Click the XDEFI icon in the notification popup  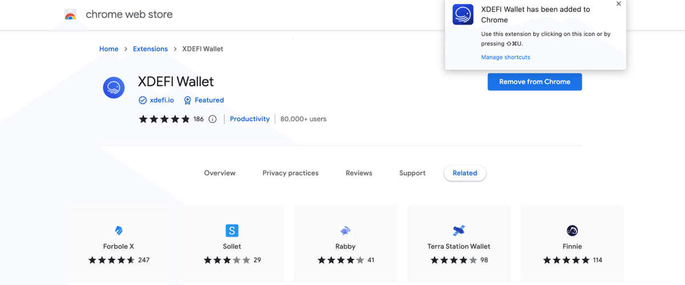[463, 14]
